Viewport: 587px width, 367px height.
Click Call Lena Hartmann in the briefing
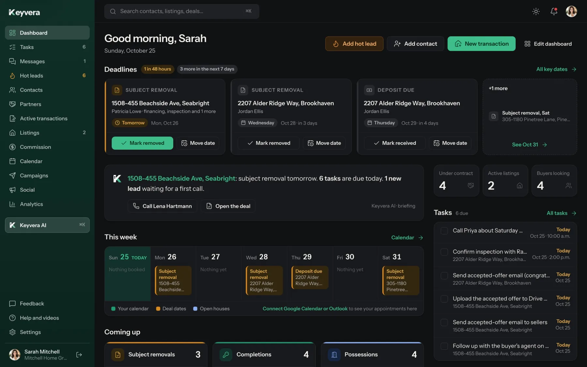[162, 206]
